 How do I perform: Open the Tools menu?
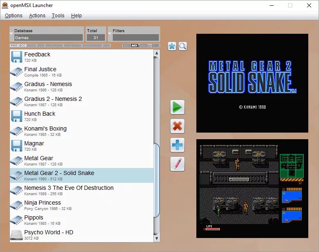click(58, 16)
